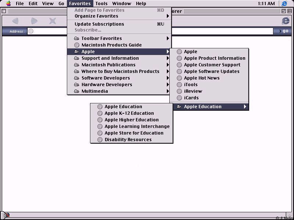The width and height of the screenshot is (294, 220).
Task: Open the Apple menu logo
Action: click(8, 3)
